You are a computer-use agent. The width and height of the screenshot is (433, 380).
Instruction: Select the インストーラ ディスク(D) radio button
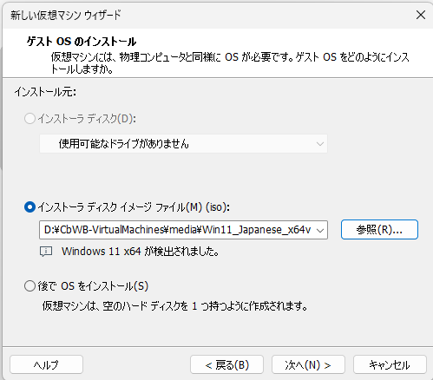point(30,119)
